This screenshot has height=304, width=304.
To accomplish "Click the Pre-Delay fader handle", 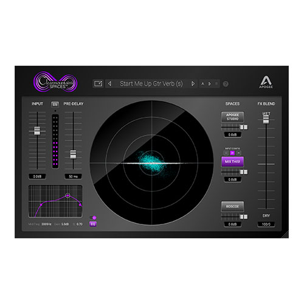I will 73,154.
